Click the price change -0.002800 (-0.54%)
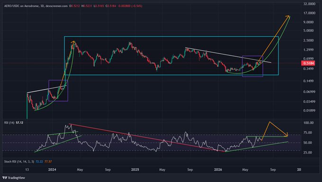 click(130, 6)
